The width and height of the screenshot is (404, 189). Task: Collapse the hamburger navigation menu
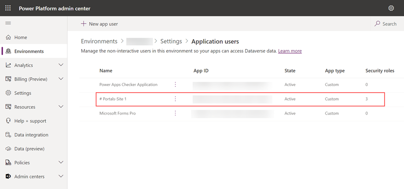(x=8, y=23)
